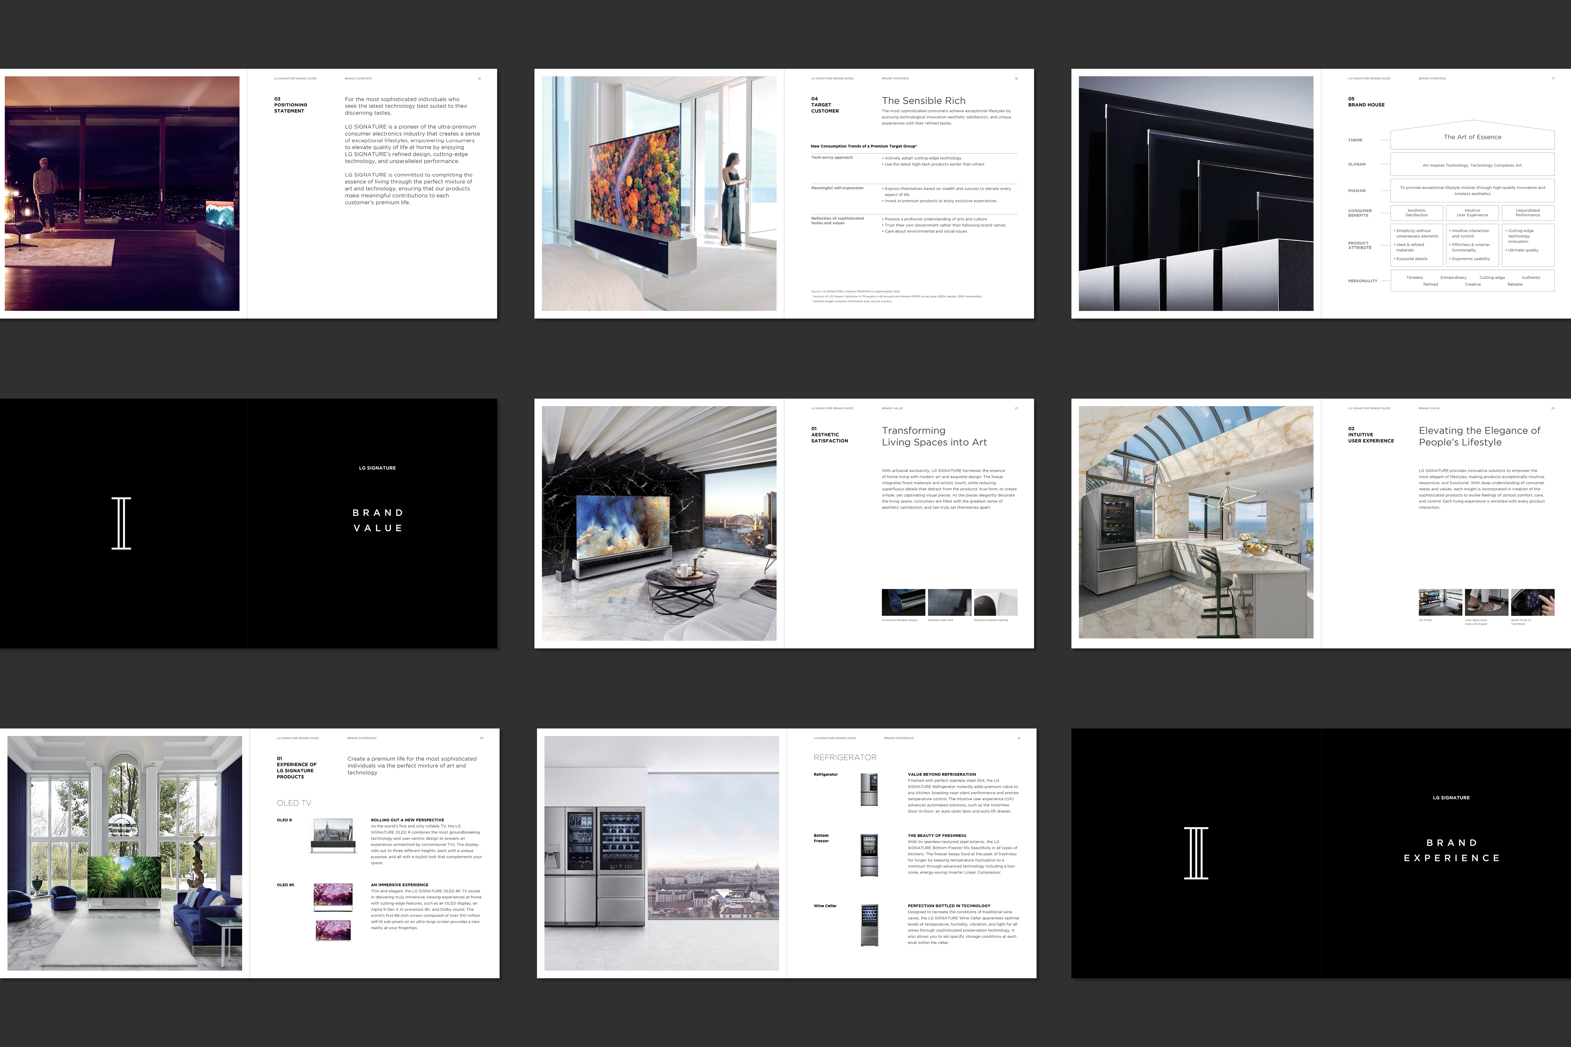This screenshot has height=1047, width=1571.
Task: Click 'Elevating the Elegance' headline
Action: pyautogui.click(x=1480, y=437)
